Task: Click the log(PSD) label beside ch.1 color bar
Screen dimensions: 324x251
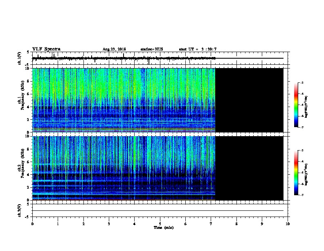Action: tap(306, 107)
